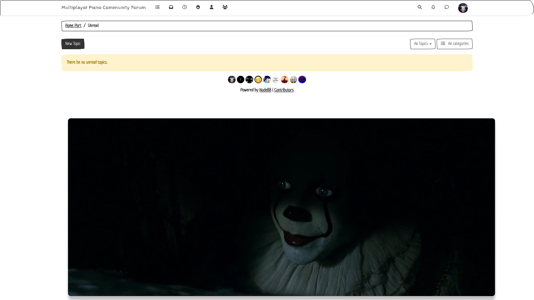
Task: Open the Groups people icon in navbar
Action: [x=225, y=7]
